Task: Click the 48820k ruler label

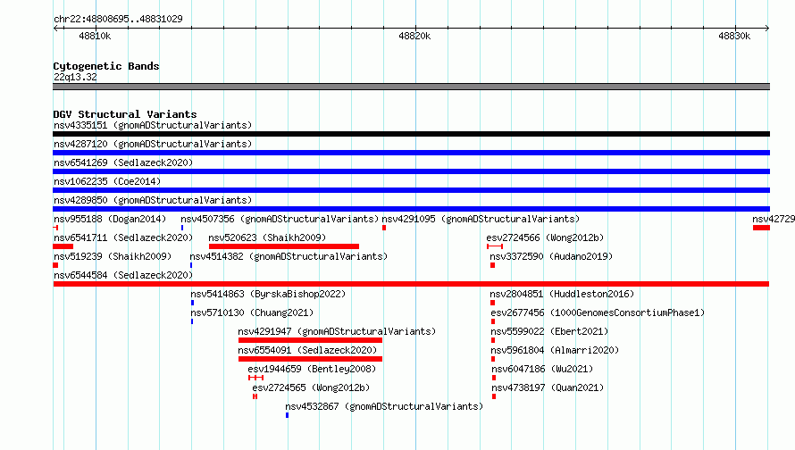Action: click(x=414, y=36)
